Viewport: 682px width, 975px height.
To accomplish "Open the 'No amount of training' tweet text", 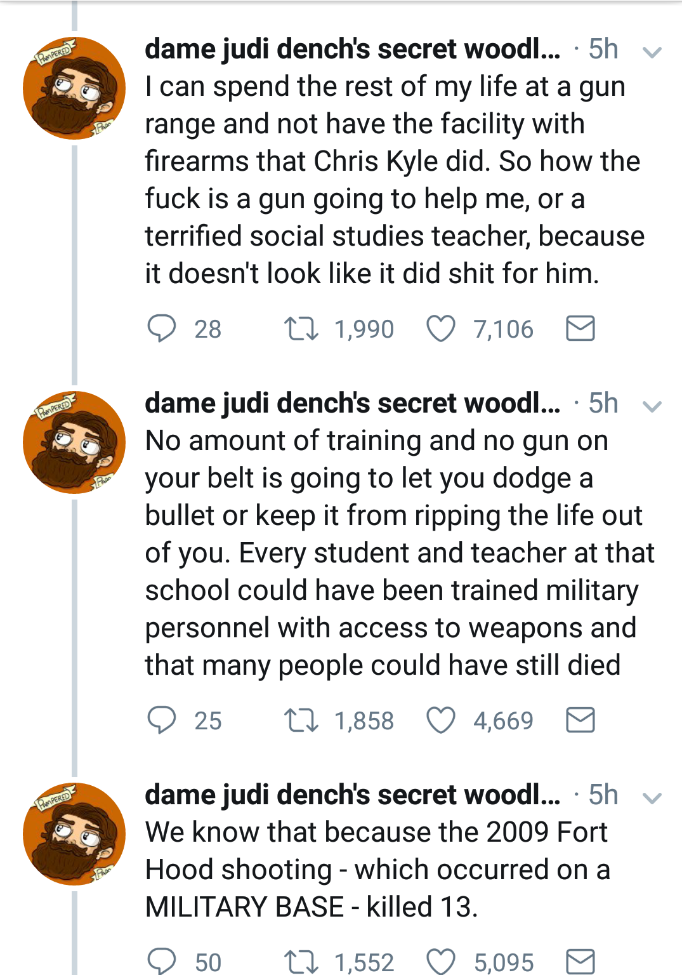I will click(x=393, y=552).
